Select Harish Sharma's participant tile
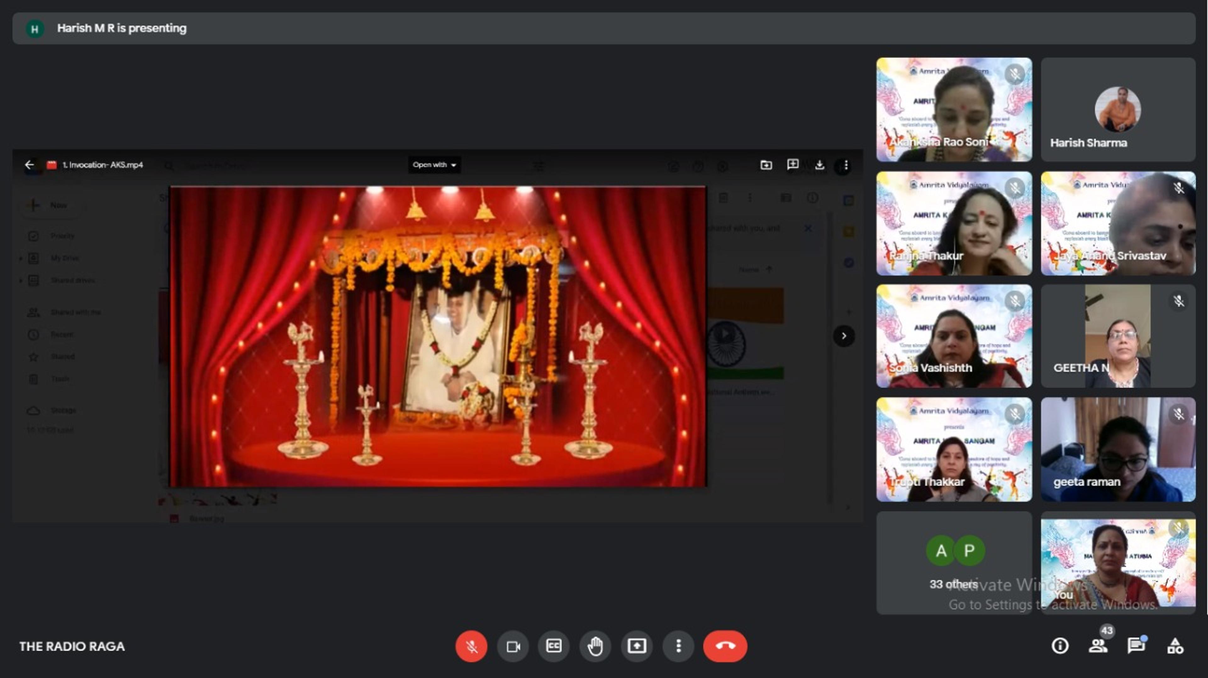The height and width of the screenshot is (678, 1208). (1118, 110)
